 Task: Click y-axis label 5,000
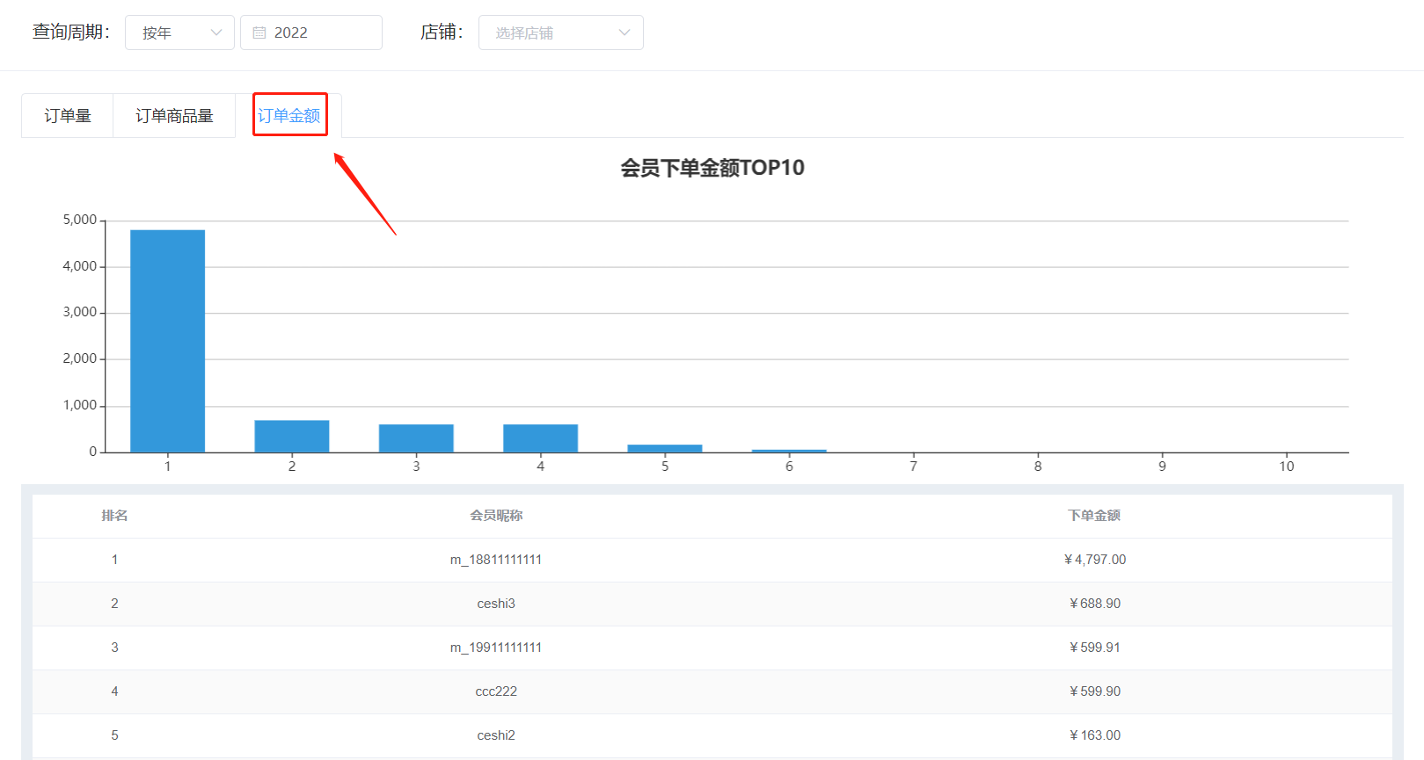pyautogui.click(x=80, y=220)
